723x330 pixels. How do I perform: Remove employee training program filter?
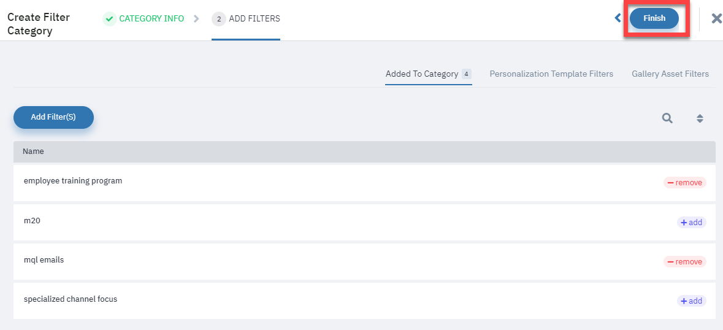[685, 183]
